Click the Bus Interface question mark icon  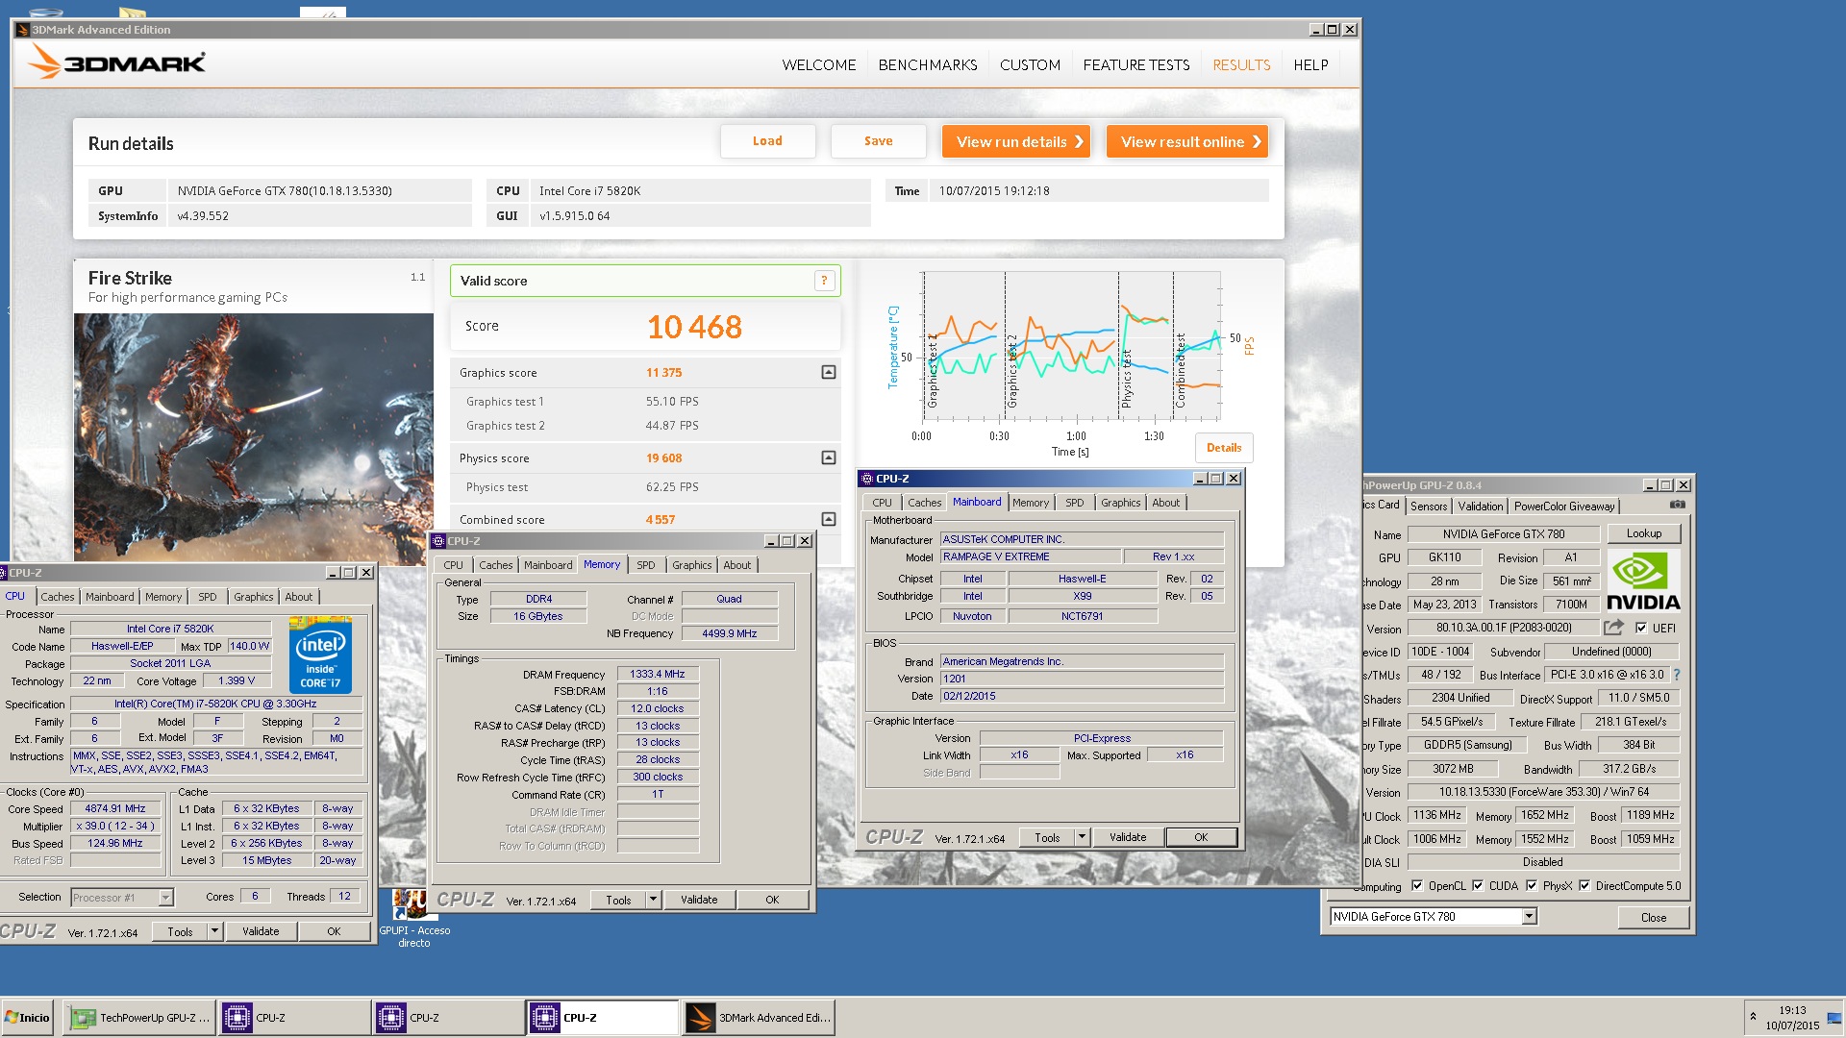(x=1677, y=675)
